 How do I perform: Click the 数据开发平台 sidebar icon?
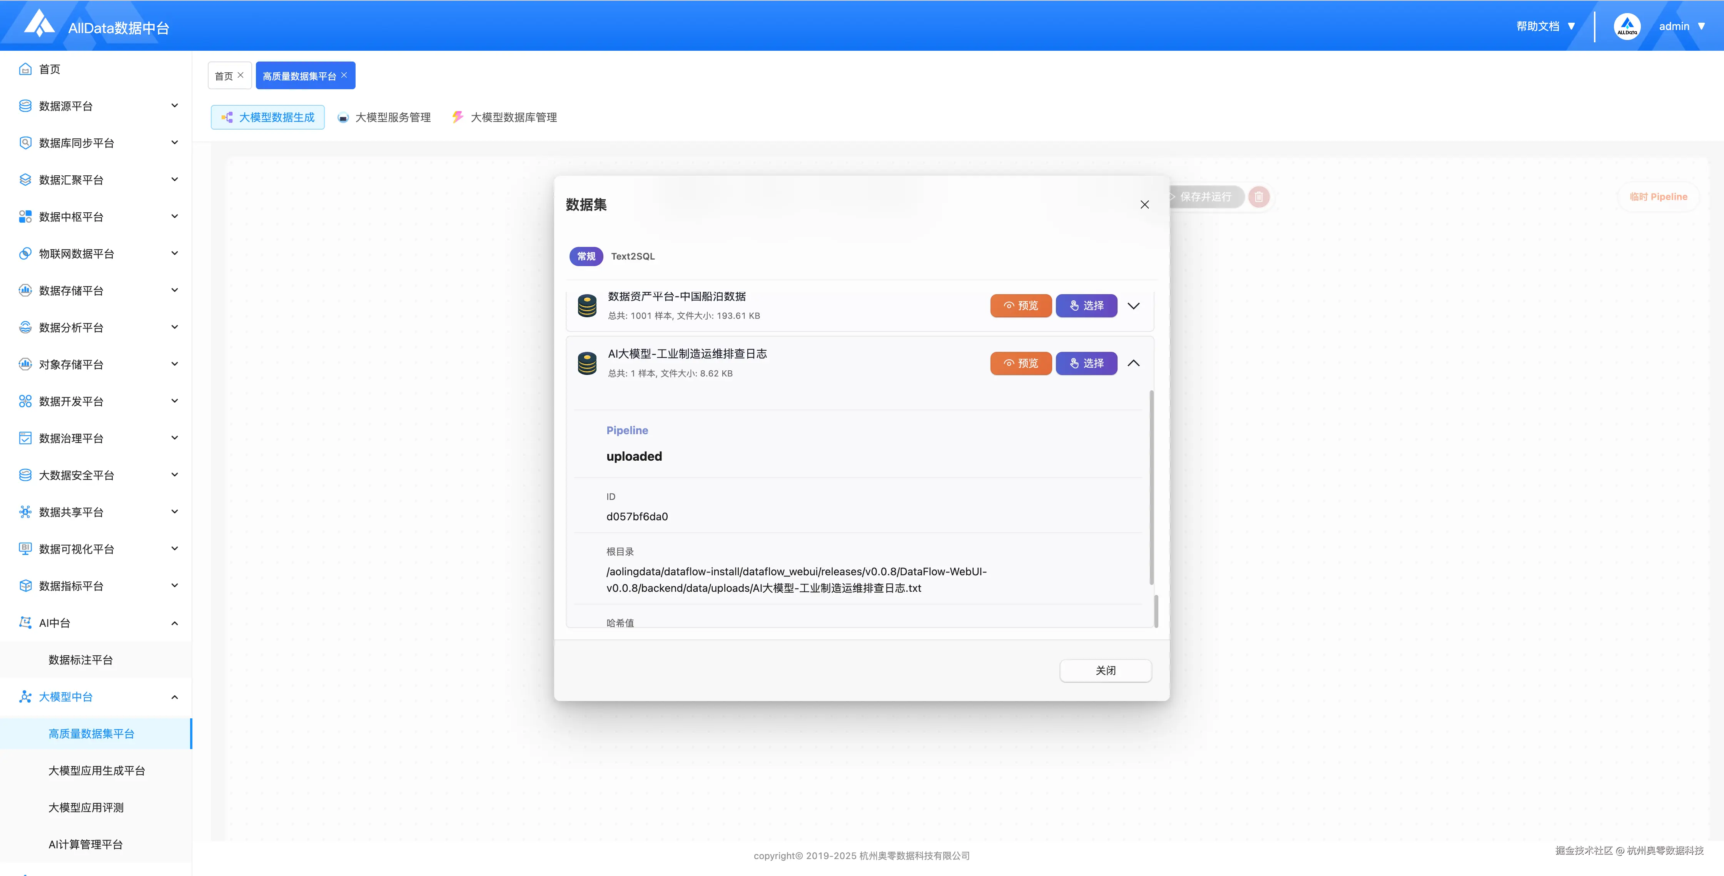25,401
